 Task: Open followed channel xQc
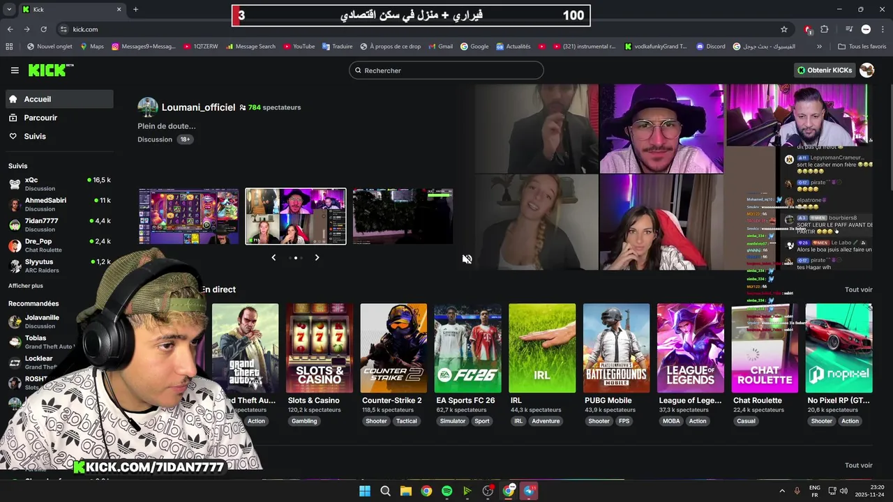[59, 183]
